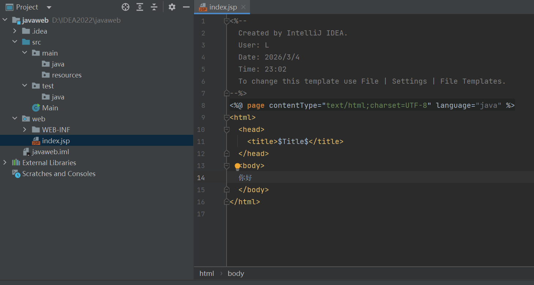Click the contentType attribute on line 8

click(293, 105)
